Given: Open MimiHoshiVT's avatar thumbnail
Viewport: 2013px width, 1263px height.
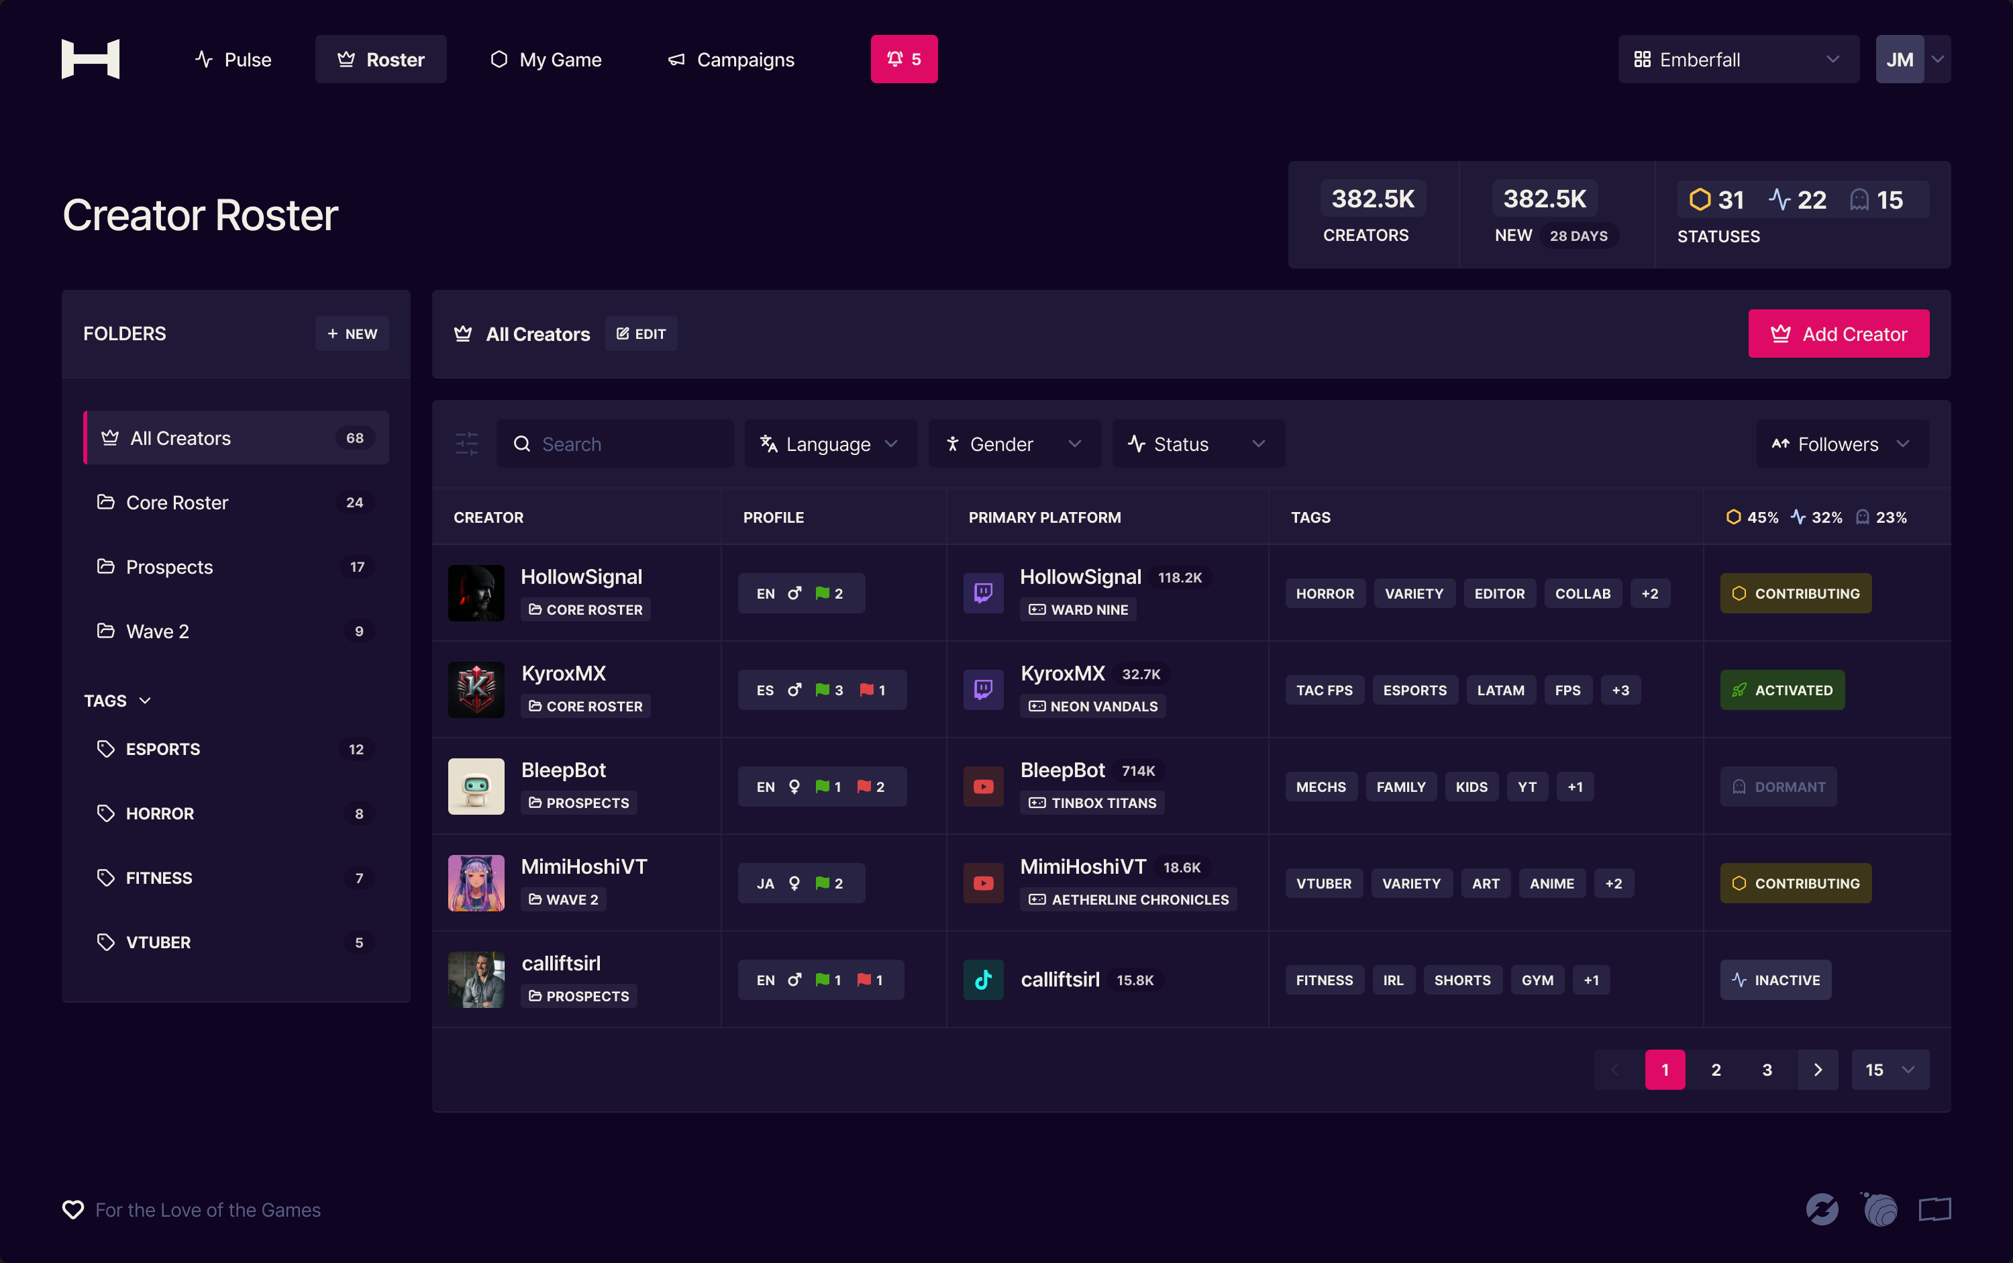Looking at the screenshot, I should point(476,883).
